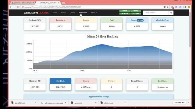
Task: Click the genoil (1).zip file icon
Action: 12,103
